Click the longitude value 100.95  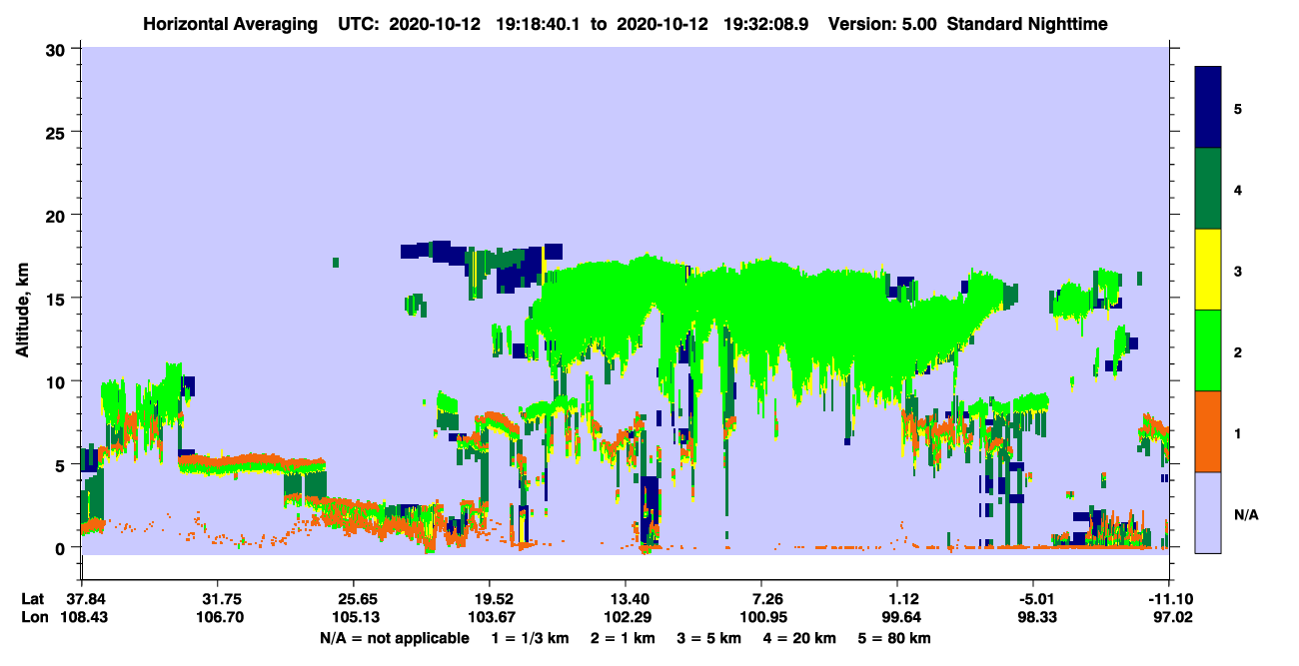[762, 618]
